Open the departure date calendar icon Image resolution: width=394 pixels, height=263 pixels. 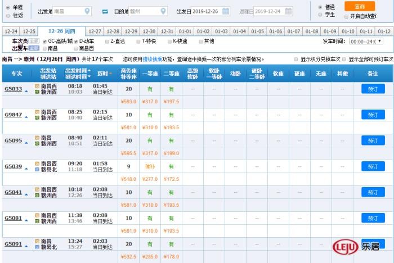coord(226,11)
